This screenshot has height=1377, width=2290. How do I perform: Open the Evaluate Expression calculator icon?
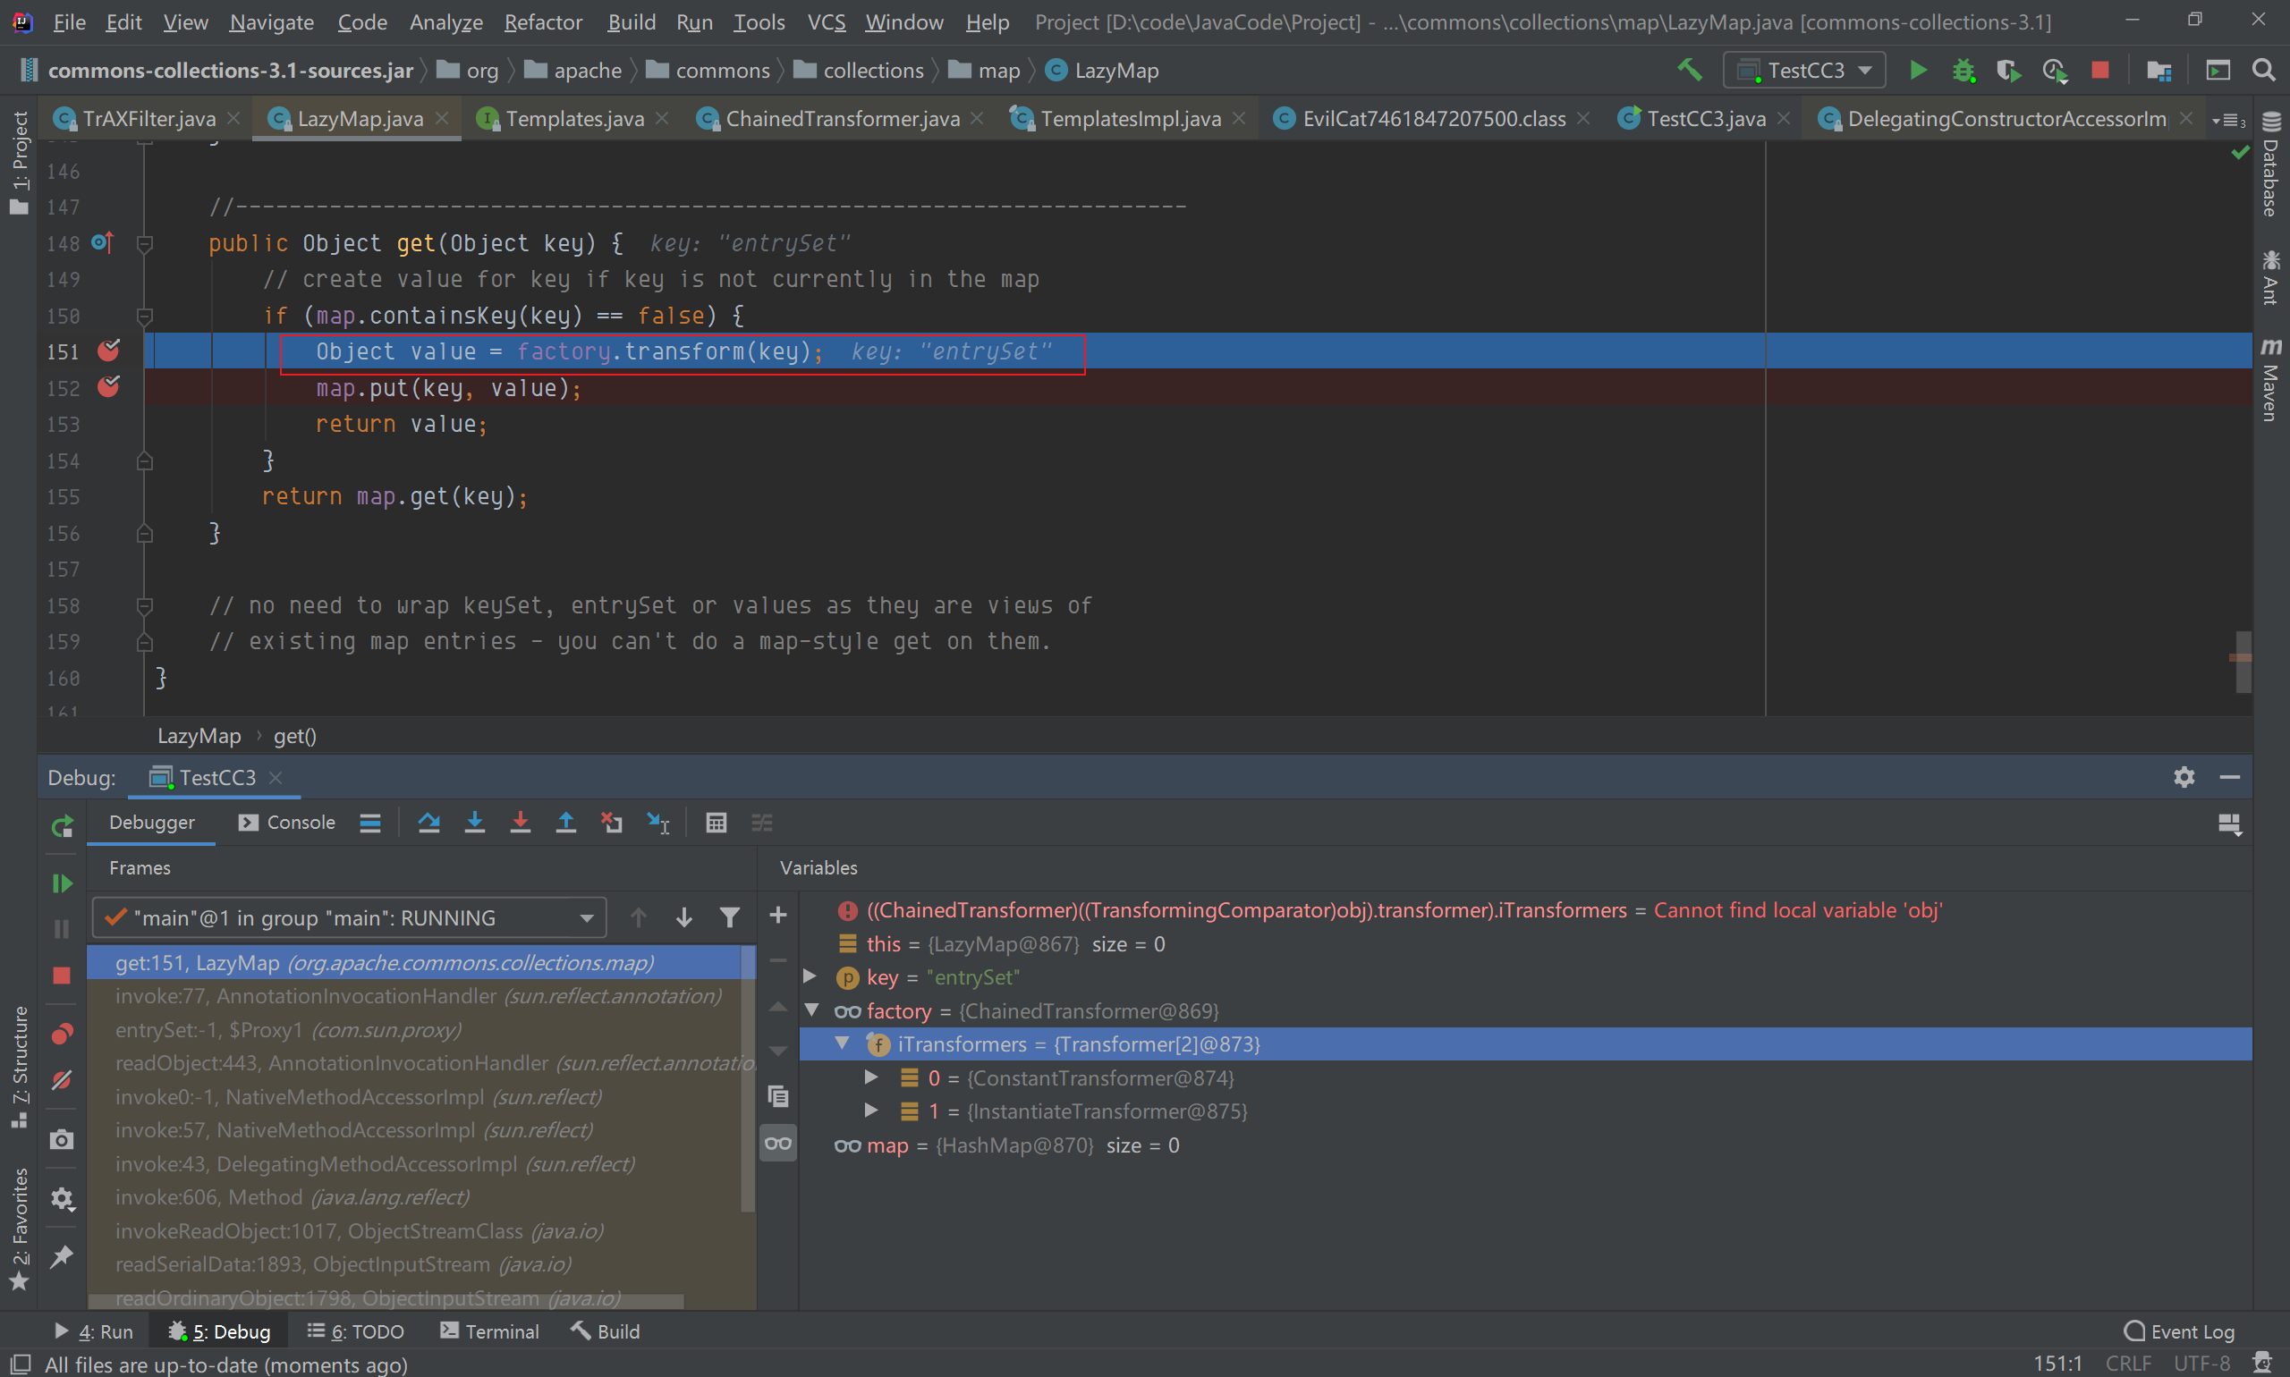[716, 823]
